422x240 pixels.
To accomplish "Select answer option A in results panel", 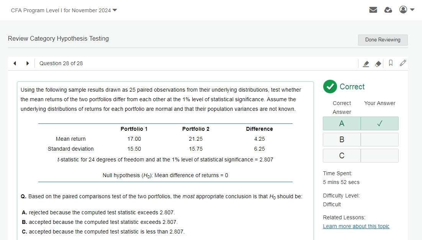I will tap(342, 123).
